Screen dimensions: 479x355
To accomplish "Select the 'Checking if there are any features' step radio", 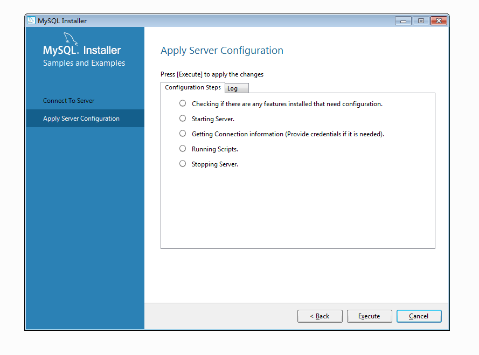I will [x=182, y=103].
